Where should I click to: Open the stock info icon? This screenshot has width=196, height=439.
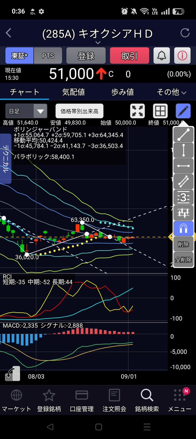[x=182, y=55]
